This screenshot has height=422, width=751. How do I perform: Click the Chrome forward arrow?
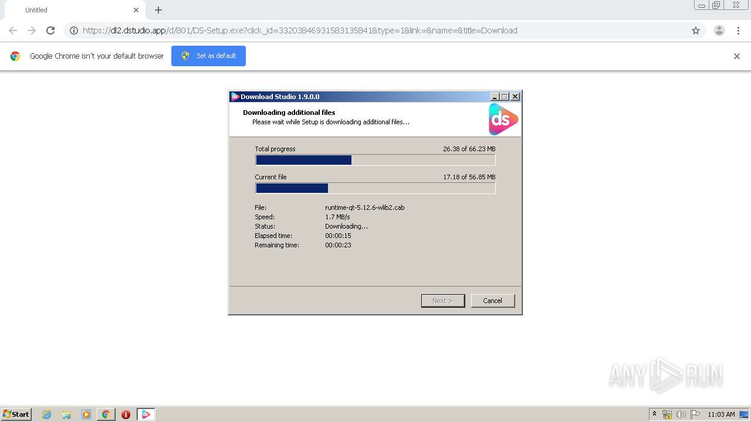pyautogui.click(x=32, y=30)
